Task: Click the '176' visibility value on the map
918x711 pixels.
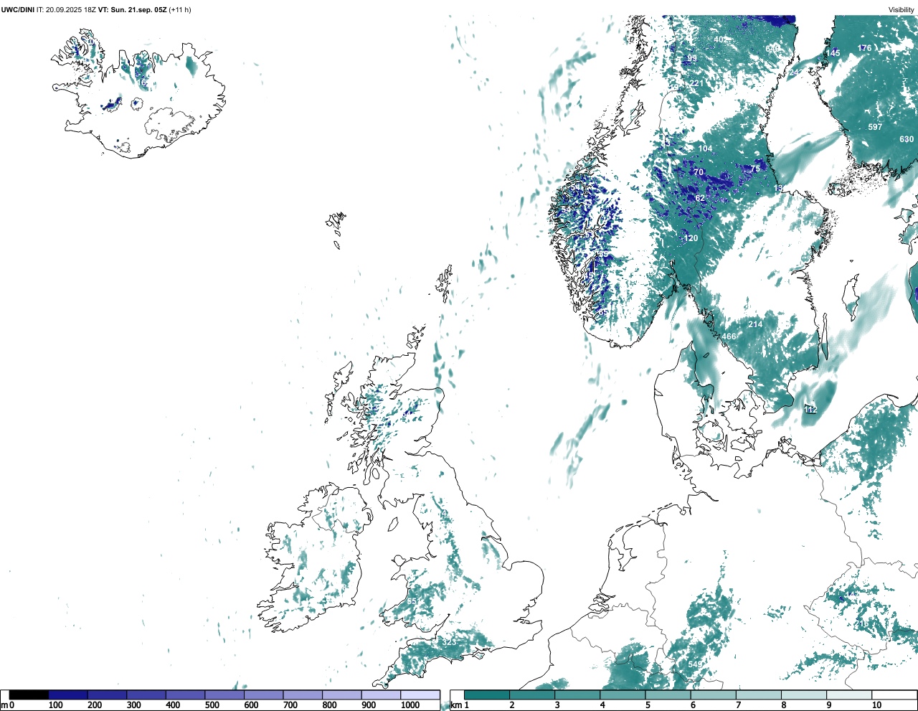Action: 865,48
